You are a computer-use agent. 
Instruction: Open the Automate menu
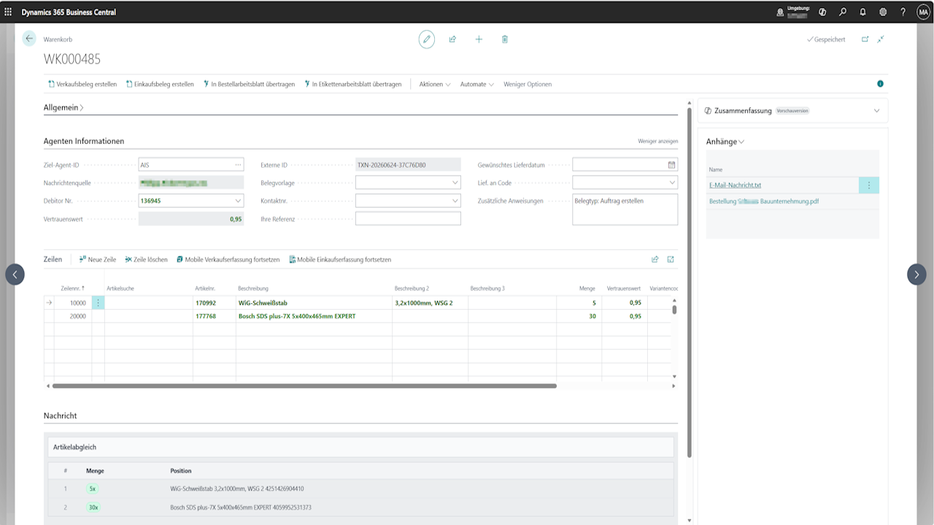[x=476, y=85]
